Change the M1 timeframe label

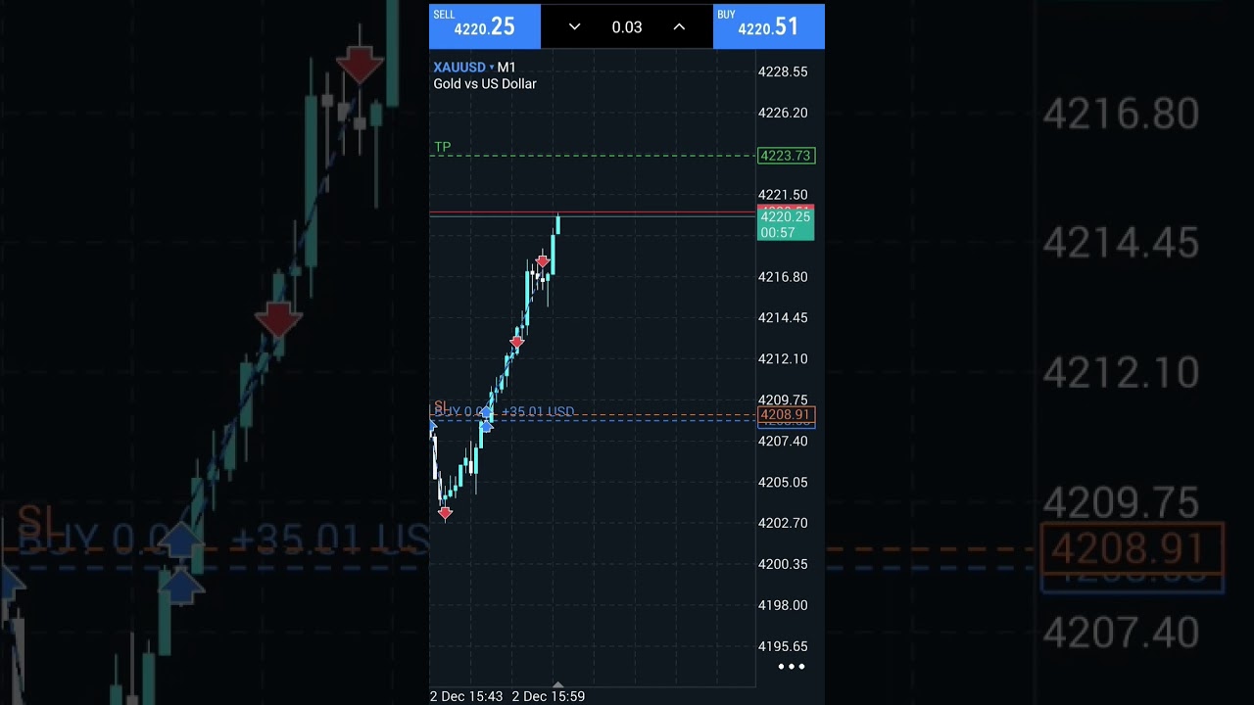(506, 67)
